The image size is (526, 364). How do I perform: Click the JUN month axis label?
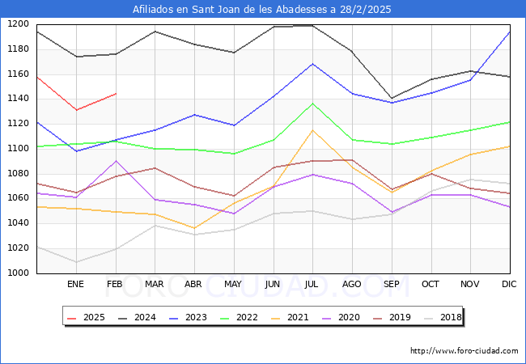coord(273,284)
